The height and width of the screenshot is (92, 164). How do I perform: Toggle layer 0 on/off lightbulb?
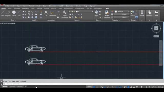(x=70, y=11)
